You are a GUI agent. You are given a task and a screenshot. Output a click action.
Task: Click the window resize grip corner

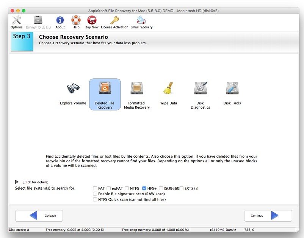point(297,230)
